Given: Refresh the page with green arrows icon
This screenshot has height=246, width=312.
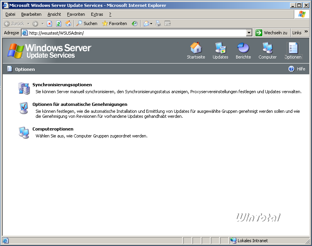Looking at the screenshot, I should tap(59, 23).
